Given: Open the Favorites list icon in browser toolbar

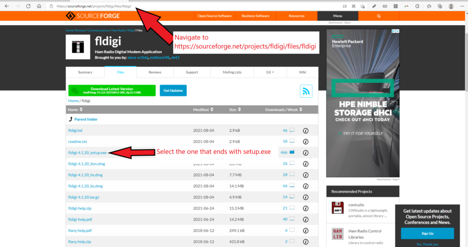Looking at the screenshot, I should [429, 6].
